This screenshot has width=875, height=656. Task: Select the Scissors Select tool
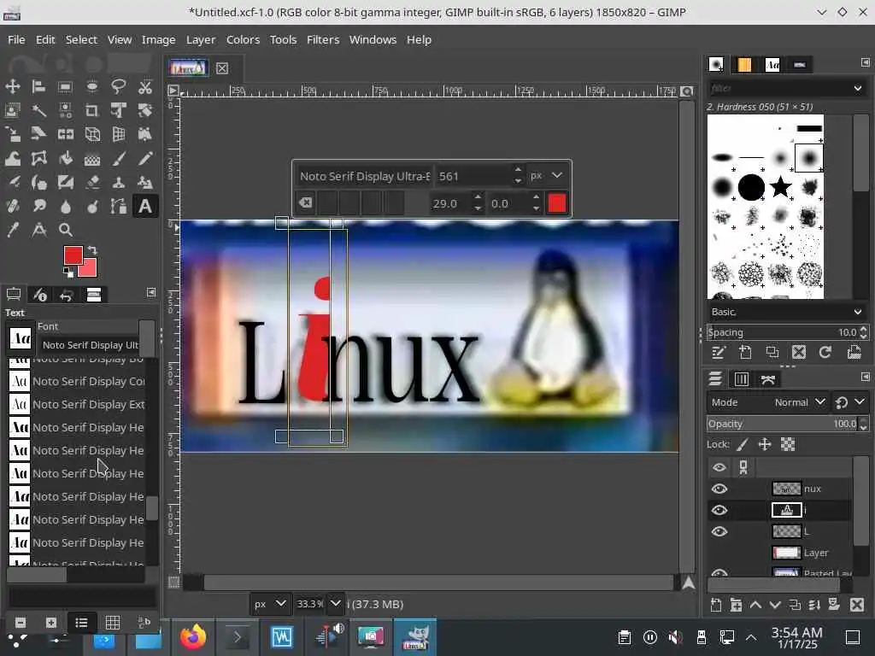pos(145,86)
